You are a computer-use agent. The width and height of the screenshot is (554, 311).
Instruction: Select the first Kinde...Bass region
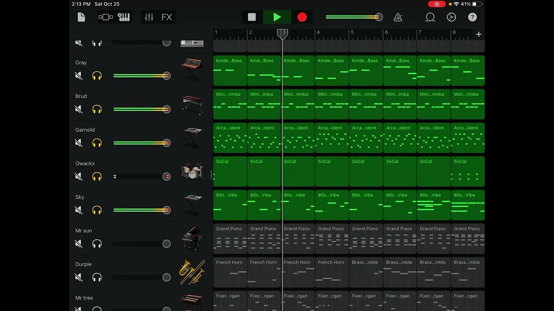[230, 70]
